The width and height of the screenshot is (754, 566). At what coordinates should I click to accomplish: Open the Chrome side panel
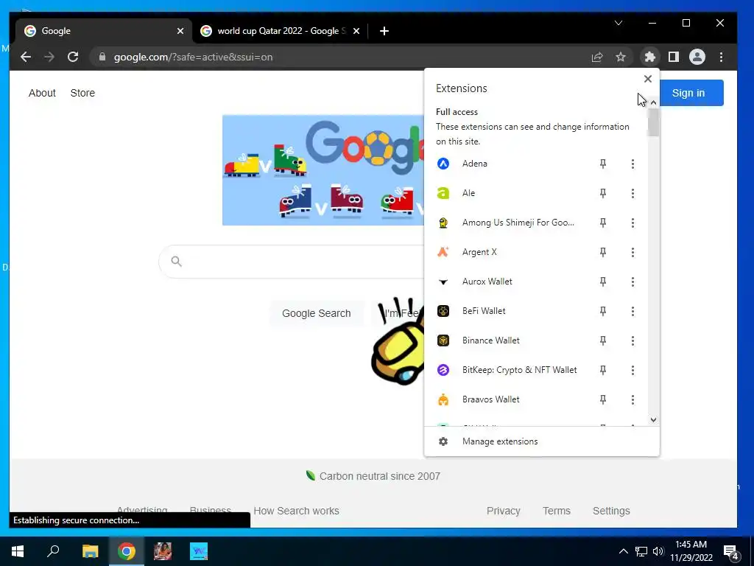[x=673, y=57]
